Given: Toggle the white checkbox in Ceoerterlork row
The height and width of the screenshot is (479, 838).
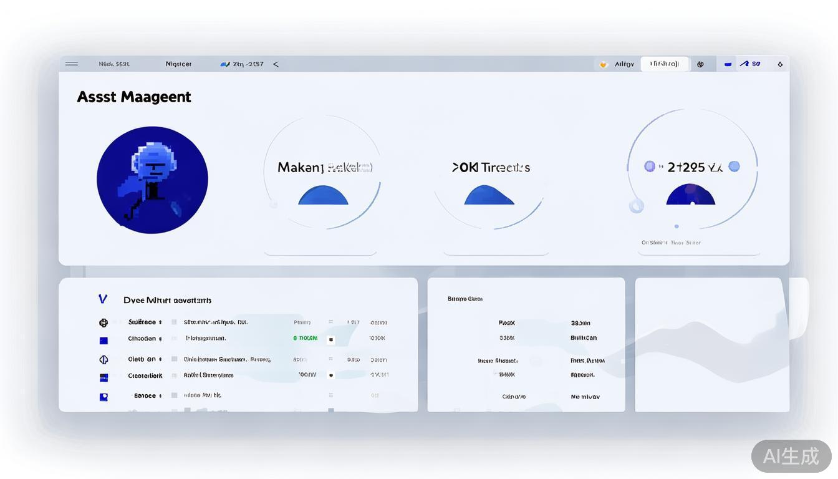Looking at the screenshot, I should (x=330, y=375).
